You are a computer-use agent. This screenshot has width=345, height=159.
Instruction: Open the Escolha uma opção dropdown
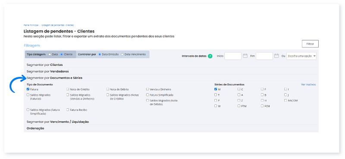pos(301,56)
